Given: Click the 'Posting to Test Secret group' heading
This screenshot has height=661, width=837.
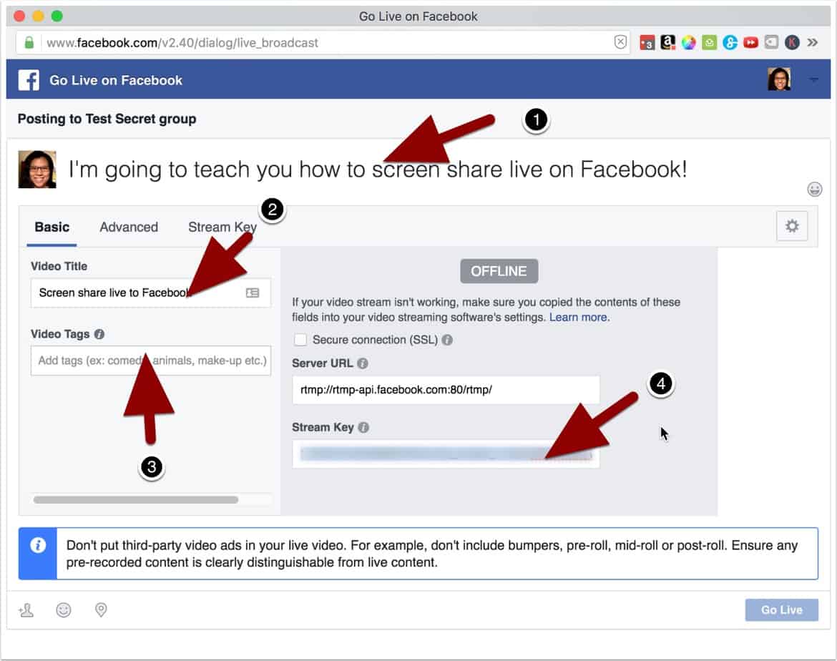Looking at the screenshot, I should point(107,119).
